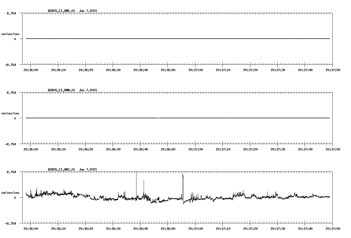This screenshot has height=238, width=351.
Task: Click the 8.754 upper limit on HNZ plot
Action: pos(11,172)
